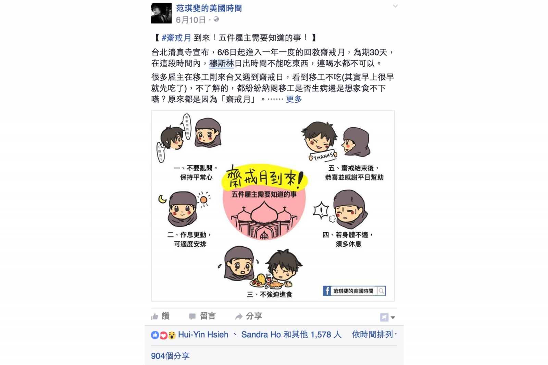Click the 留言 comment bubble icon
Image resolution: width=548 pixels, height=365 pixels.
click(192, 316)
